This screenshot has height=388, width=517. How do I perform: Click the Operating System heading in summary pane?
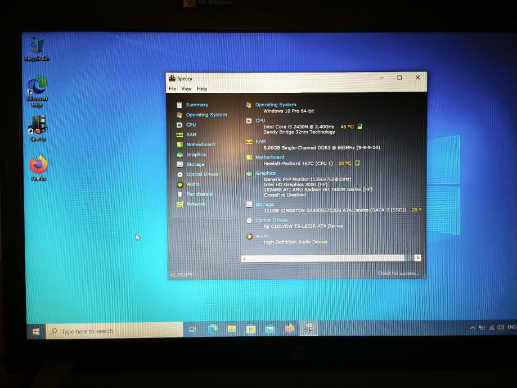coord(276,105)
